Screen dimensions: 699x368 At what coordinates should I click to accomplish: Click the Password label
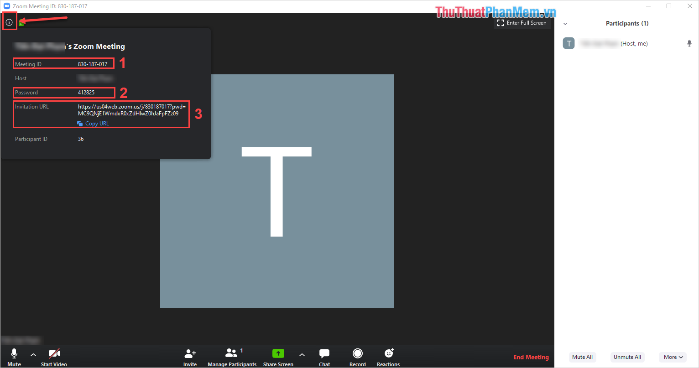coord(26,93)
